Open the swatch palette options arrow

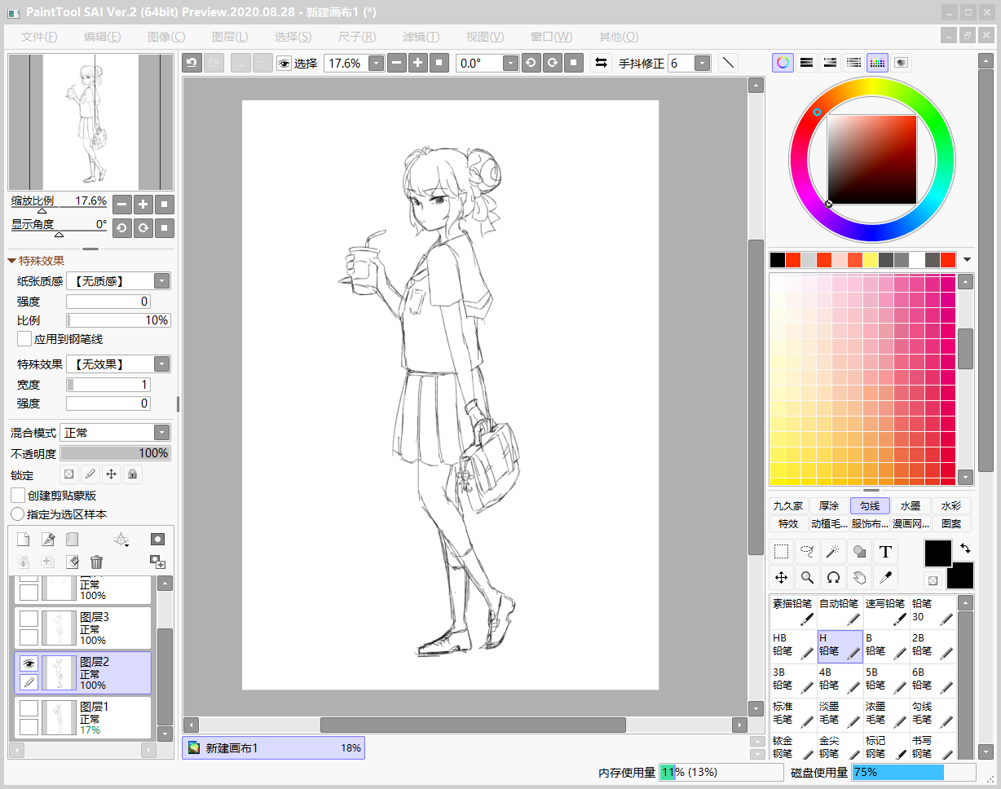[967, 260]
